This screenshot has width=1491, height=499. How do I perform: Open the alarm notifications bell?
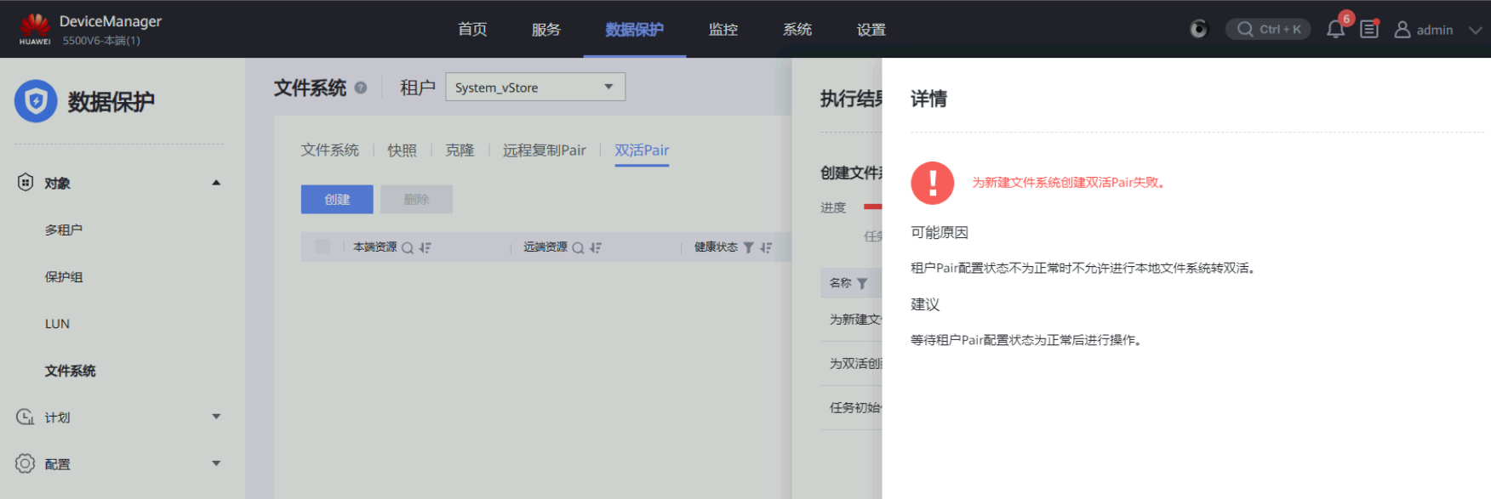point(1335,30)
